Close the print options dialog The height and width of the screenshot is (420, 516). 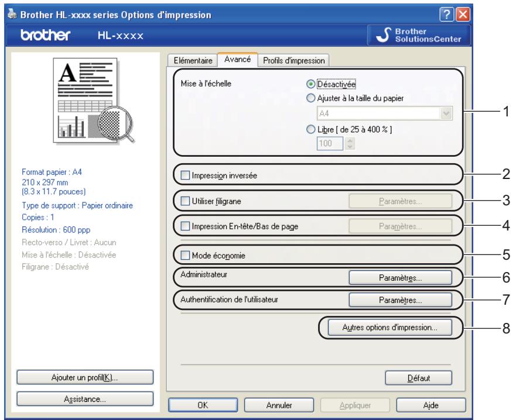click(x=463, y=15)
